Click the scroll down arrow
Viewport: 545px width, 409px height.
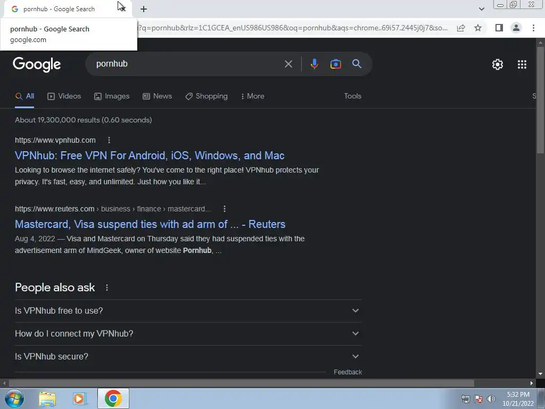pos(540,374)
